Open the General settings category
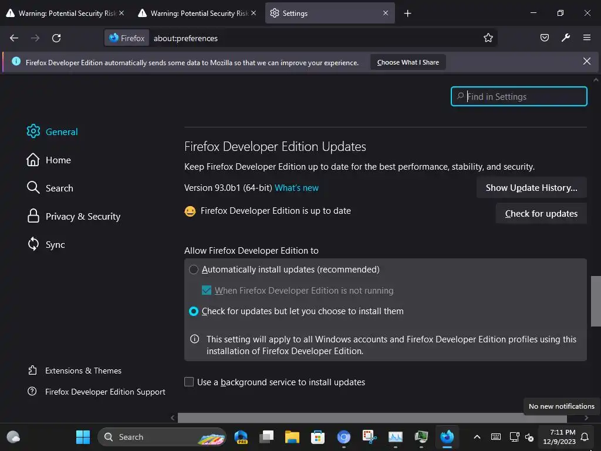The image size is (601, 451). point(52,132)
